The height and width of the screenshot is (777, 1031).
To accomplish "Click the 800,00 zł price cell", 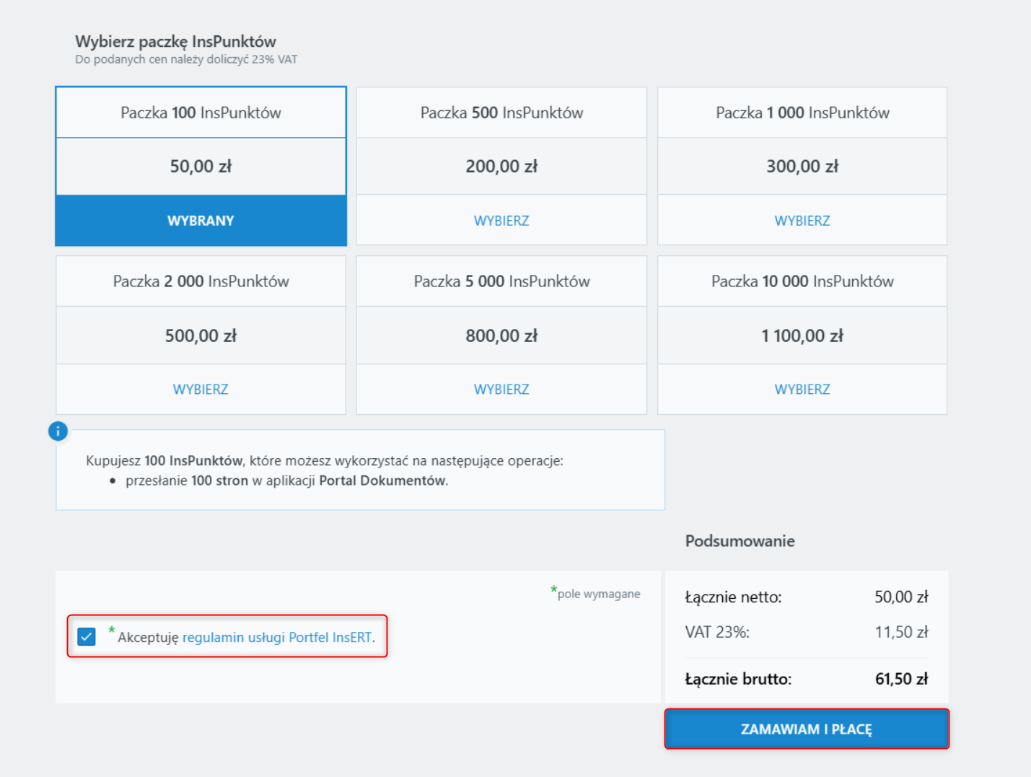I will [x=501, y=335].
